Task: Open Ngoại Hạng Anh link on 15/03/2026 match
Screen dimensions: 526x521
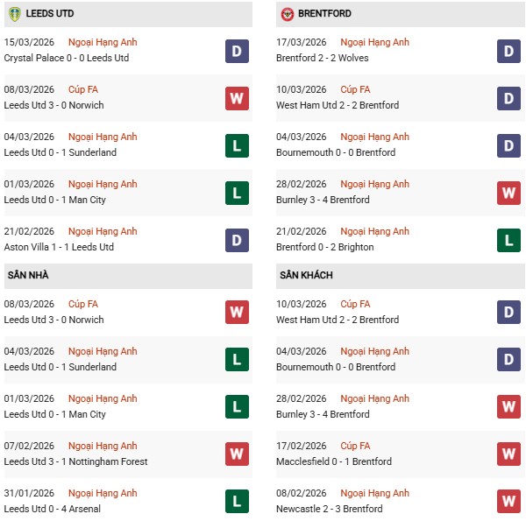Action: coord(103,43)
